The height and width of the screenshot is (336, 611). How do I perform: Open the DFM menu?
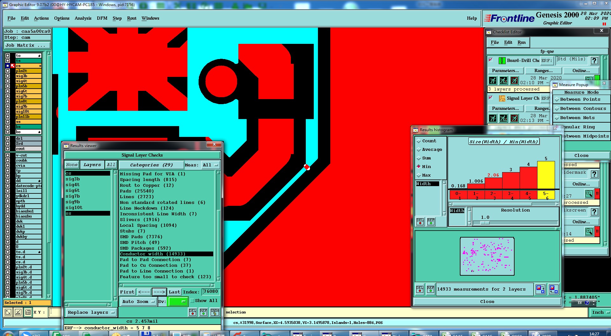102,18
